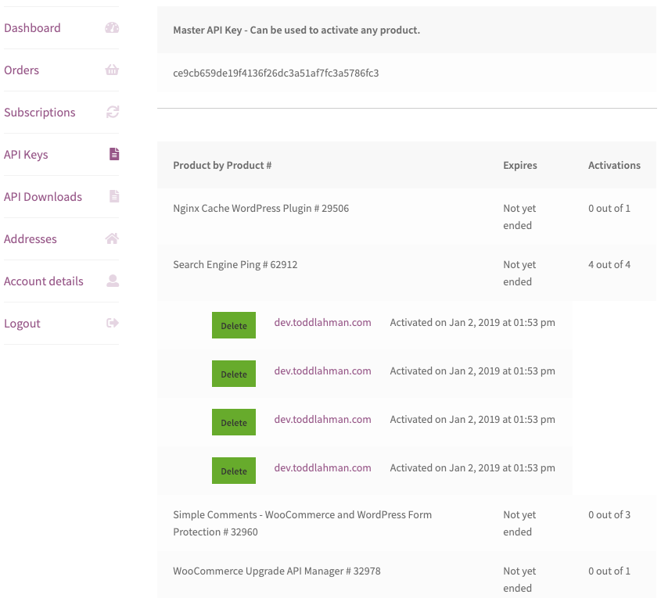Open the Subscriptions menu item
Screen dimensions: 661x598
pos(40,112)
